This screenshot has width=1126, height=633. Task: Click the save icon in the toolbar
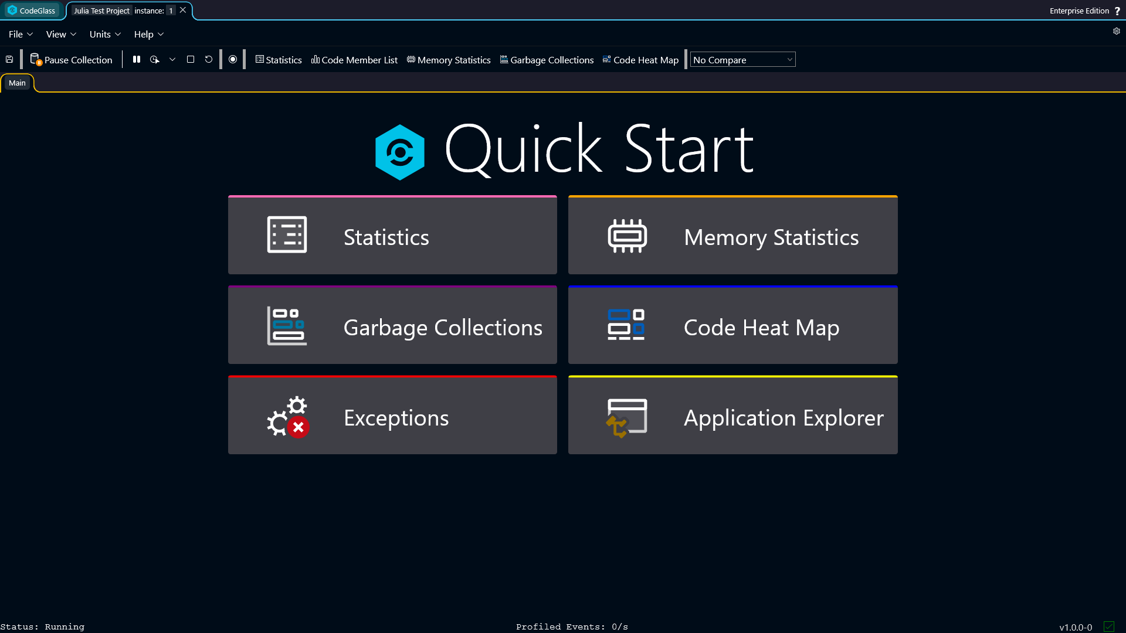click(x=9, y=59)
